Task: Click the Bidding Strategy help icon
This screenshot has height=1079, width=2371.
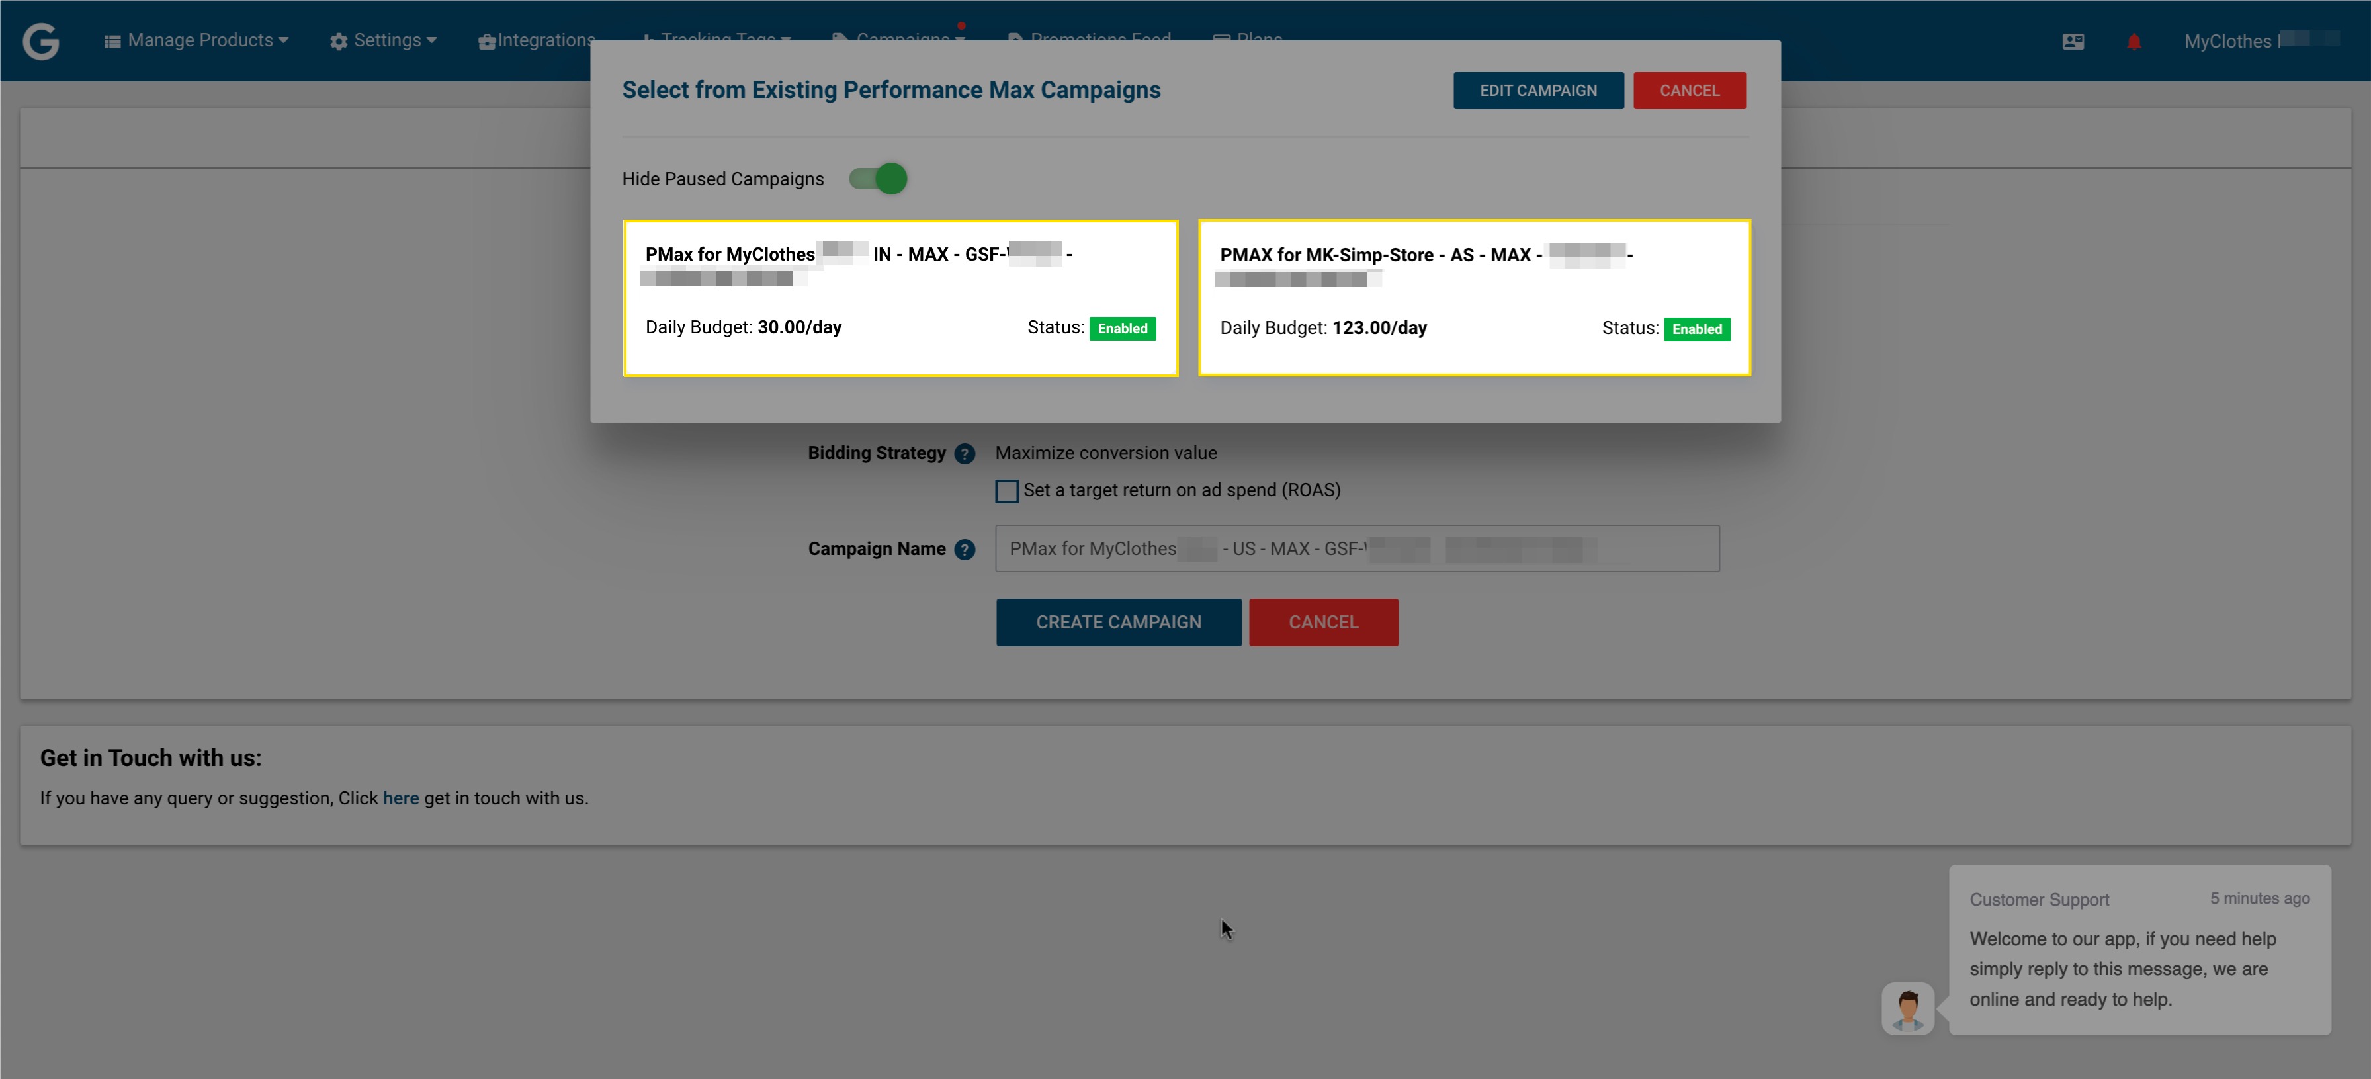Action: point(965,454)
